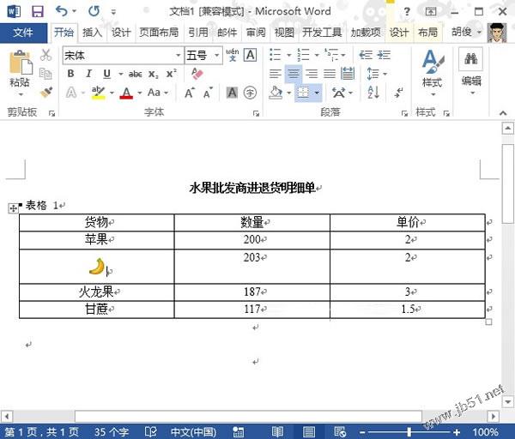Grow font size with larger A
The width and height of the screenshot is (515, 439).
coord(190,93)
